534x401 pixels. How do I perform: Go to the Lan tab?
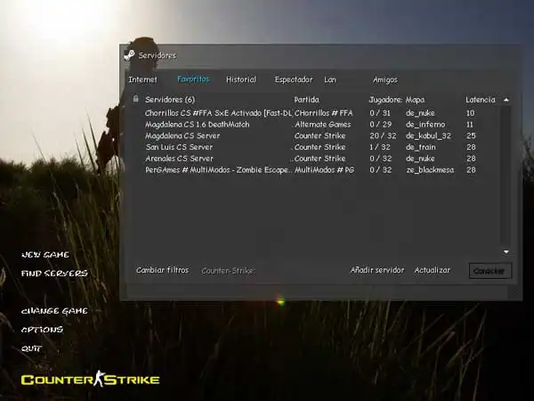coord(330,79)
